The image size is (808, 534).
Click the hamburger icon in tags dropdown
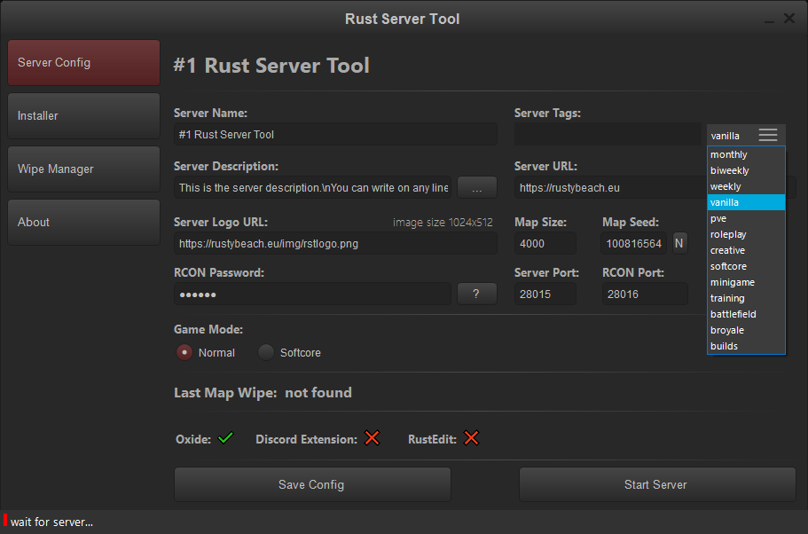pyautogui.click(x=767, y=135)
